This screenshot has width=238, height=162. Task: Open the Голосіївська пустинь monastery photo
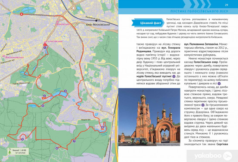(149, 117)
